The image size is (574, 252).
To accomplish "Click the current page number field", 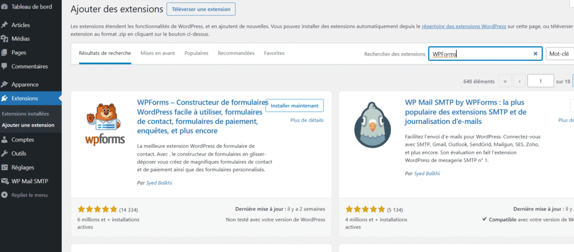I will click(x=541, y=82).
